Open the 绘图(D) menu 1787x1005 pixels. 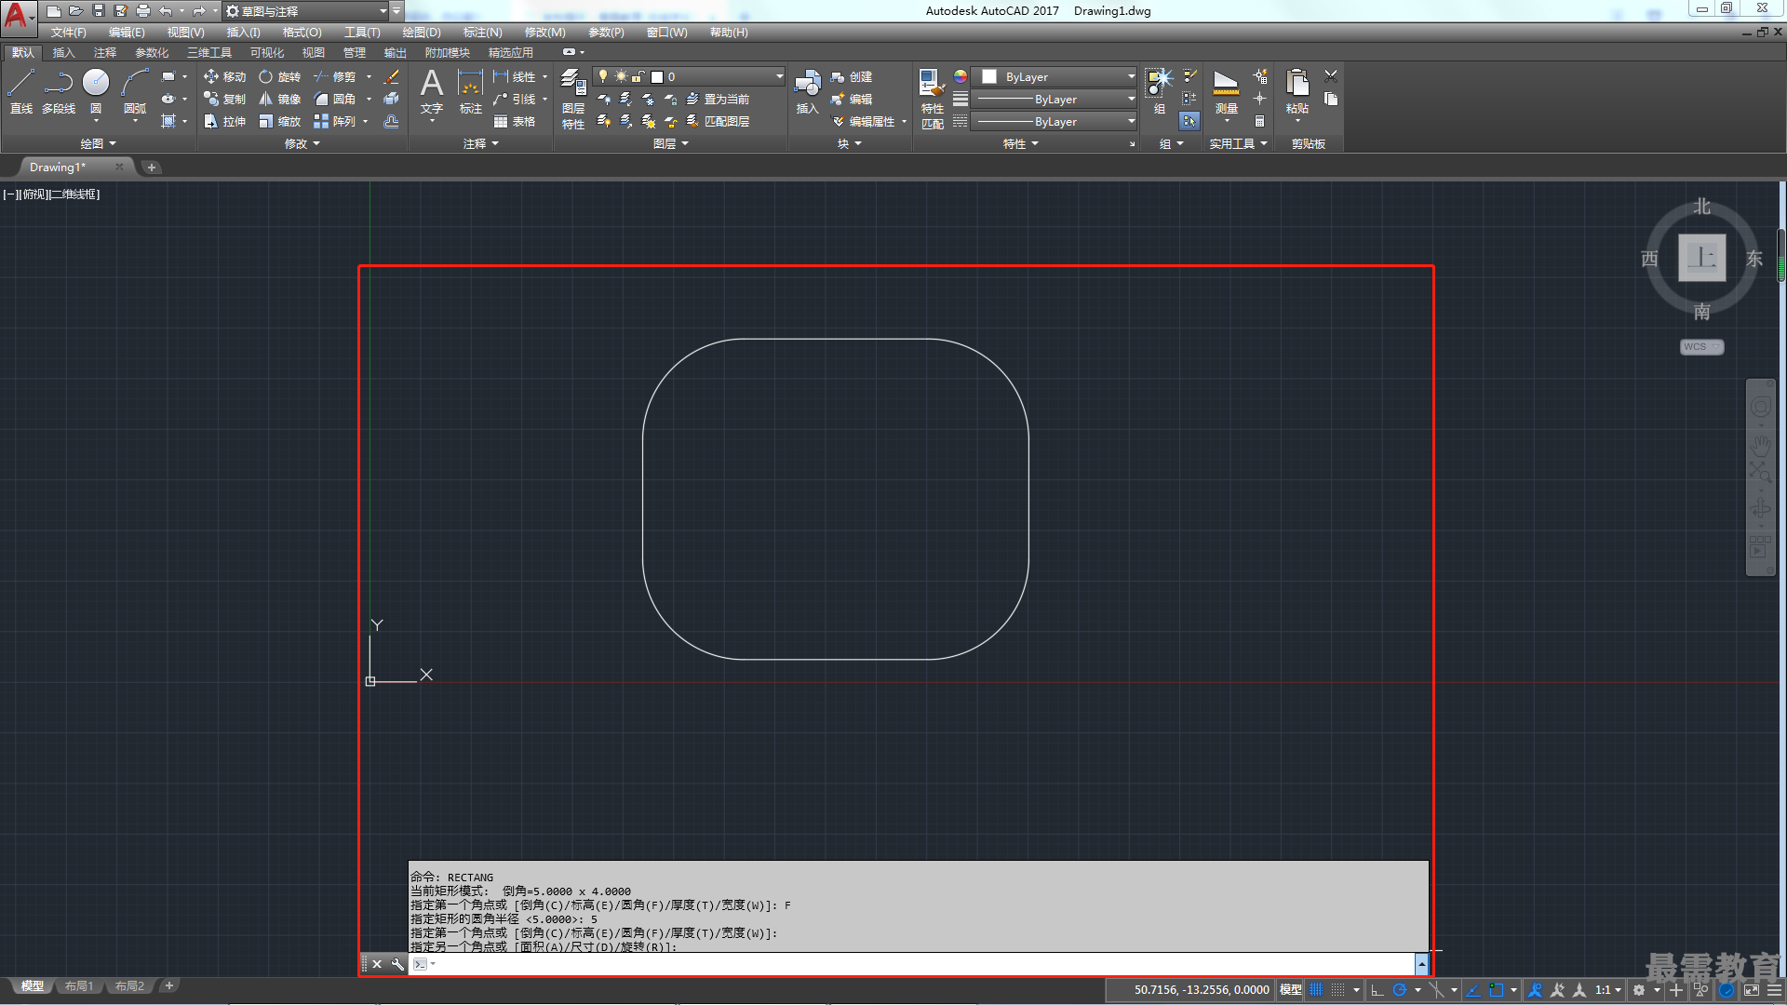point(422,33)
